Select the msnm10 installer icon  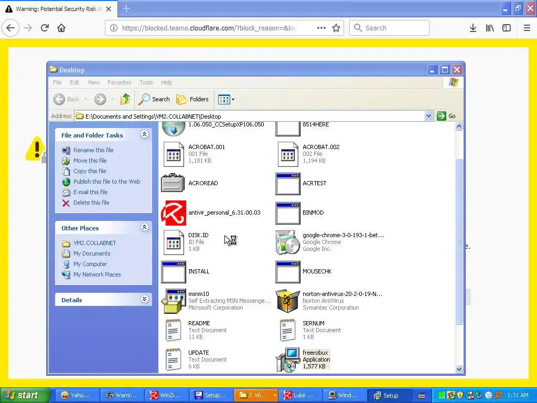pyautogui.click(x=174, y=301)
